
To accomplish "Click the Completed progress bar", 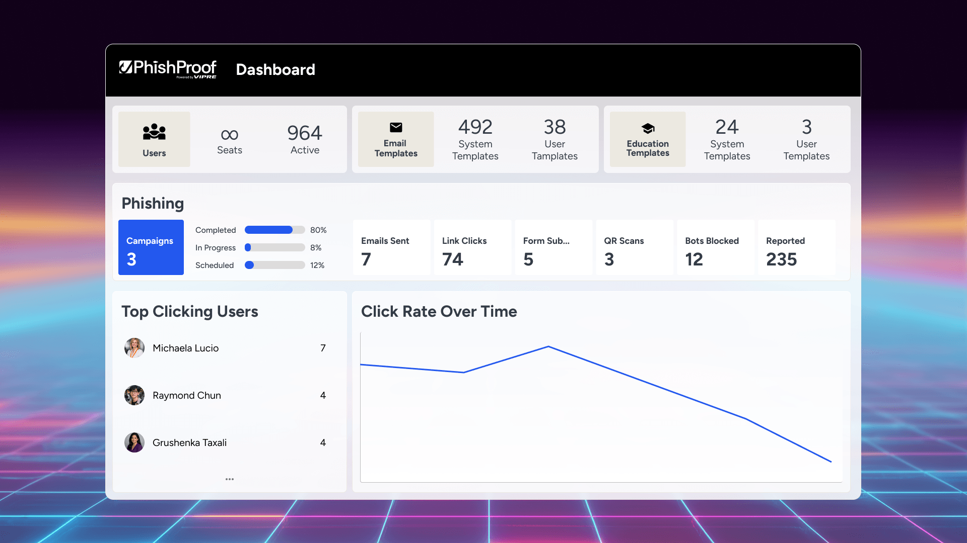I will [274, 230].
